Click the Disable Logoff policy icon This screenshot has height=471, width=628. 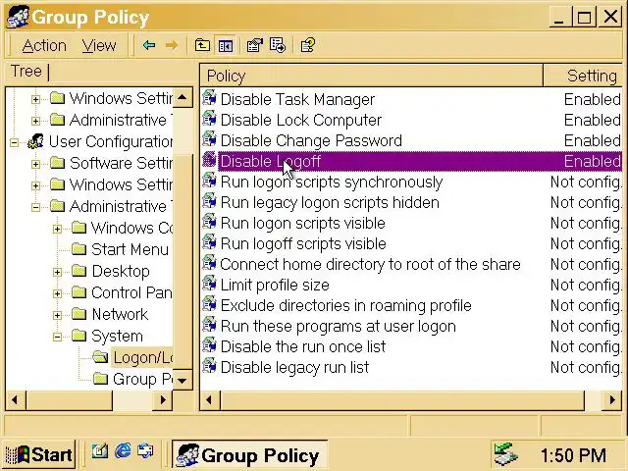(x=209, y=160)
